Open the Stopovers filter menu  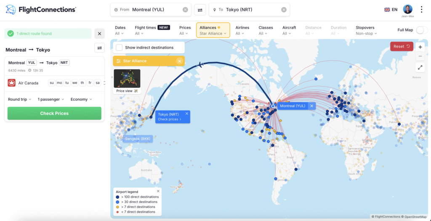366,31
